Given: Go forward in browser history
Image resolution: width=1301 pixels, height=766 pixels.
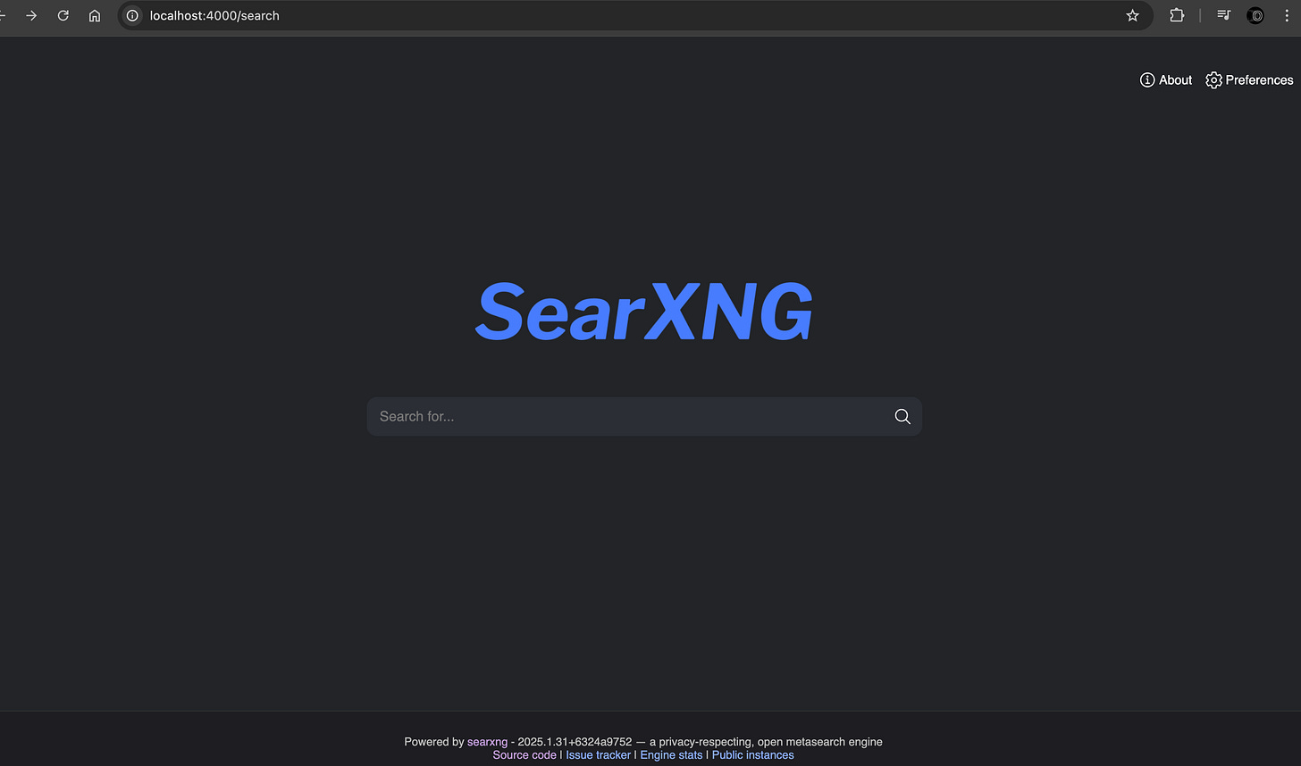Looking at the screenshot, I should [x=31, y=16].
